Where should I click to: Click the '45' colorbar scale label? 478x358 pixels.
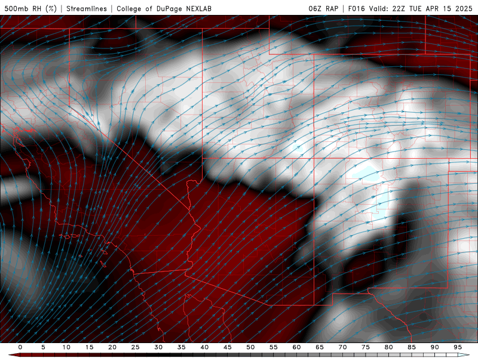coord(228,347)
